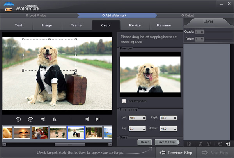234x158 pixels.
Task: Select the thumbnail left of the dog photo
Action: [58, 133]
